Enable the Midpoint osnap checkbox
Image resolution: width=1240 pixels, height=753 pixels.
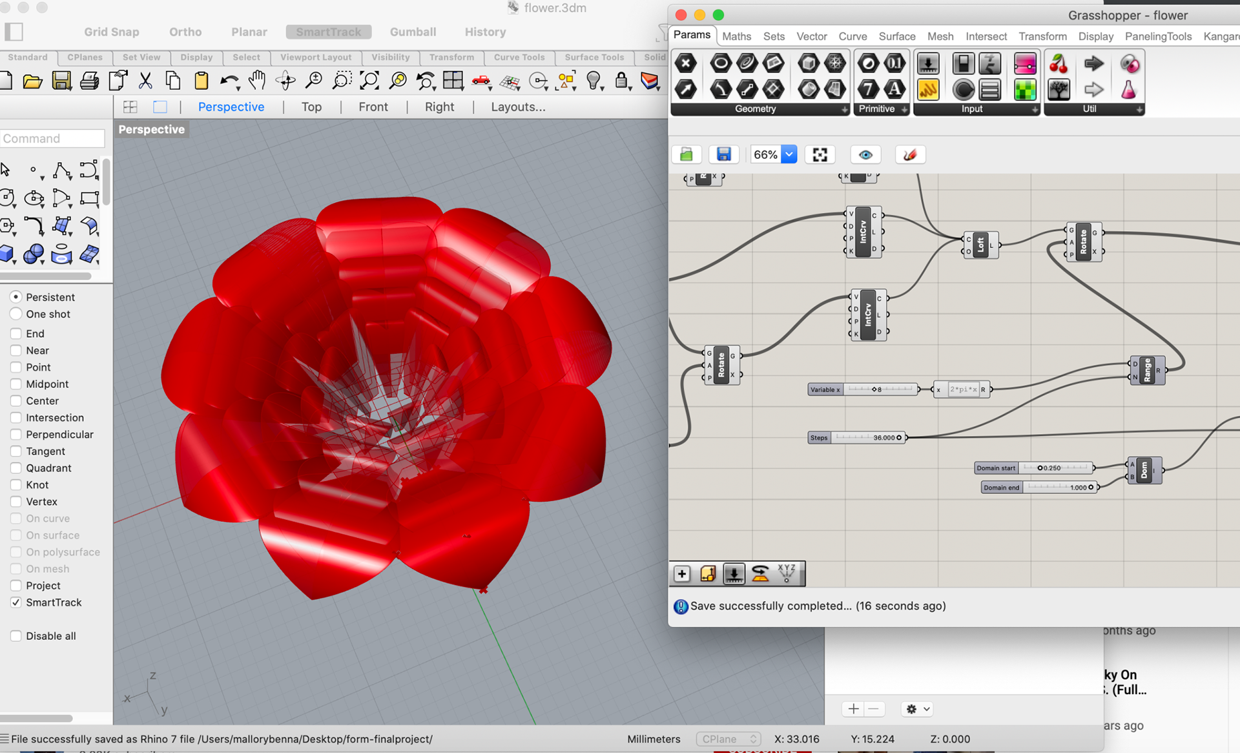point(16,384)
